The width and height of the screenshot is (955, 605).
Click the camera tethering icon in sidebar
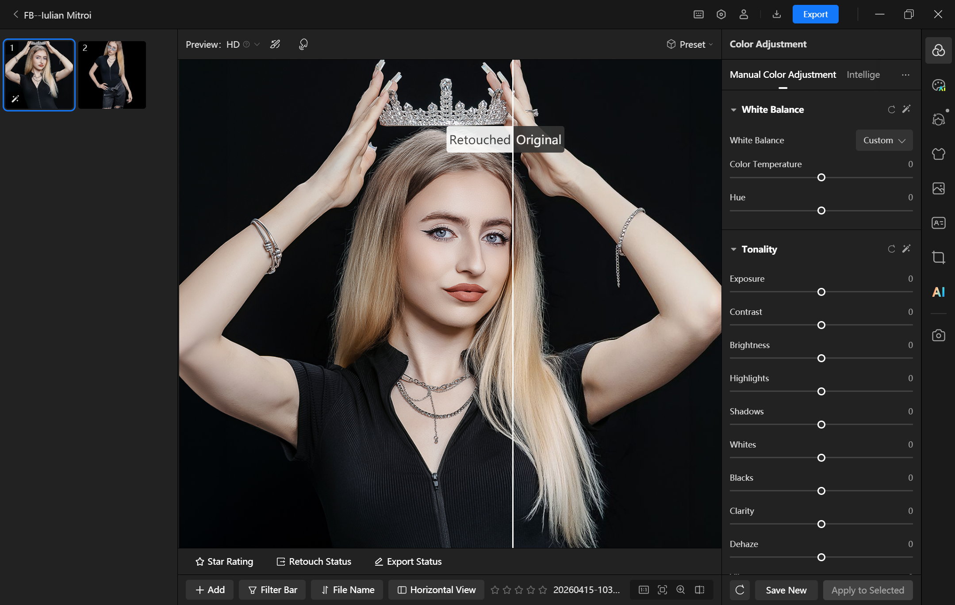pyautogui.click(x=938, y=335)
